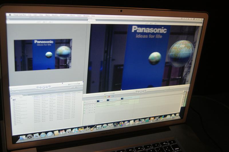This screenshot has height=152, width=229.
Task: Click the Viewer shuttle slider
Action: point(74,84)
